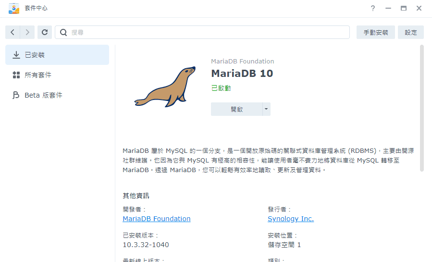This screenshot has height=262, width=432.
Task: Click the Beta 版套件 icon
Action: (x=16, y=95)
